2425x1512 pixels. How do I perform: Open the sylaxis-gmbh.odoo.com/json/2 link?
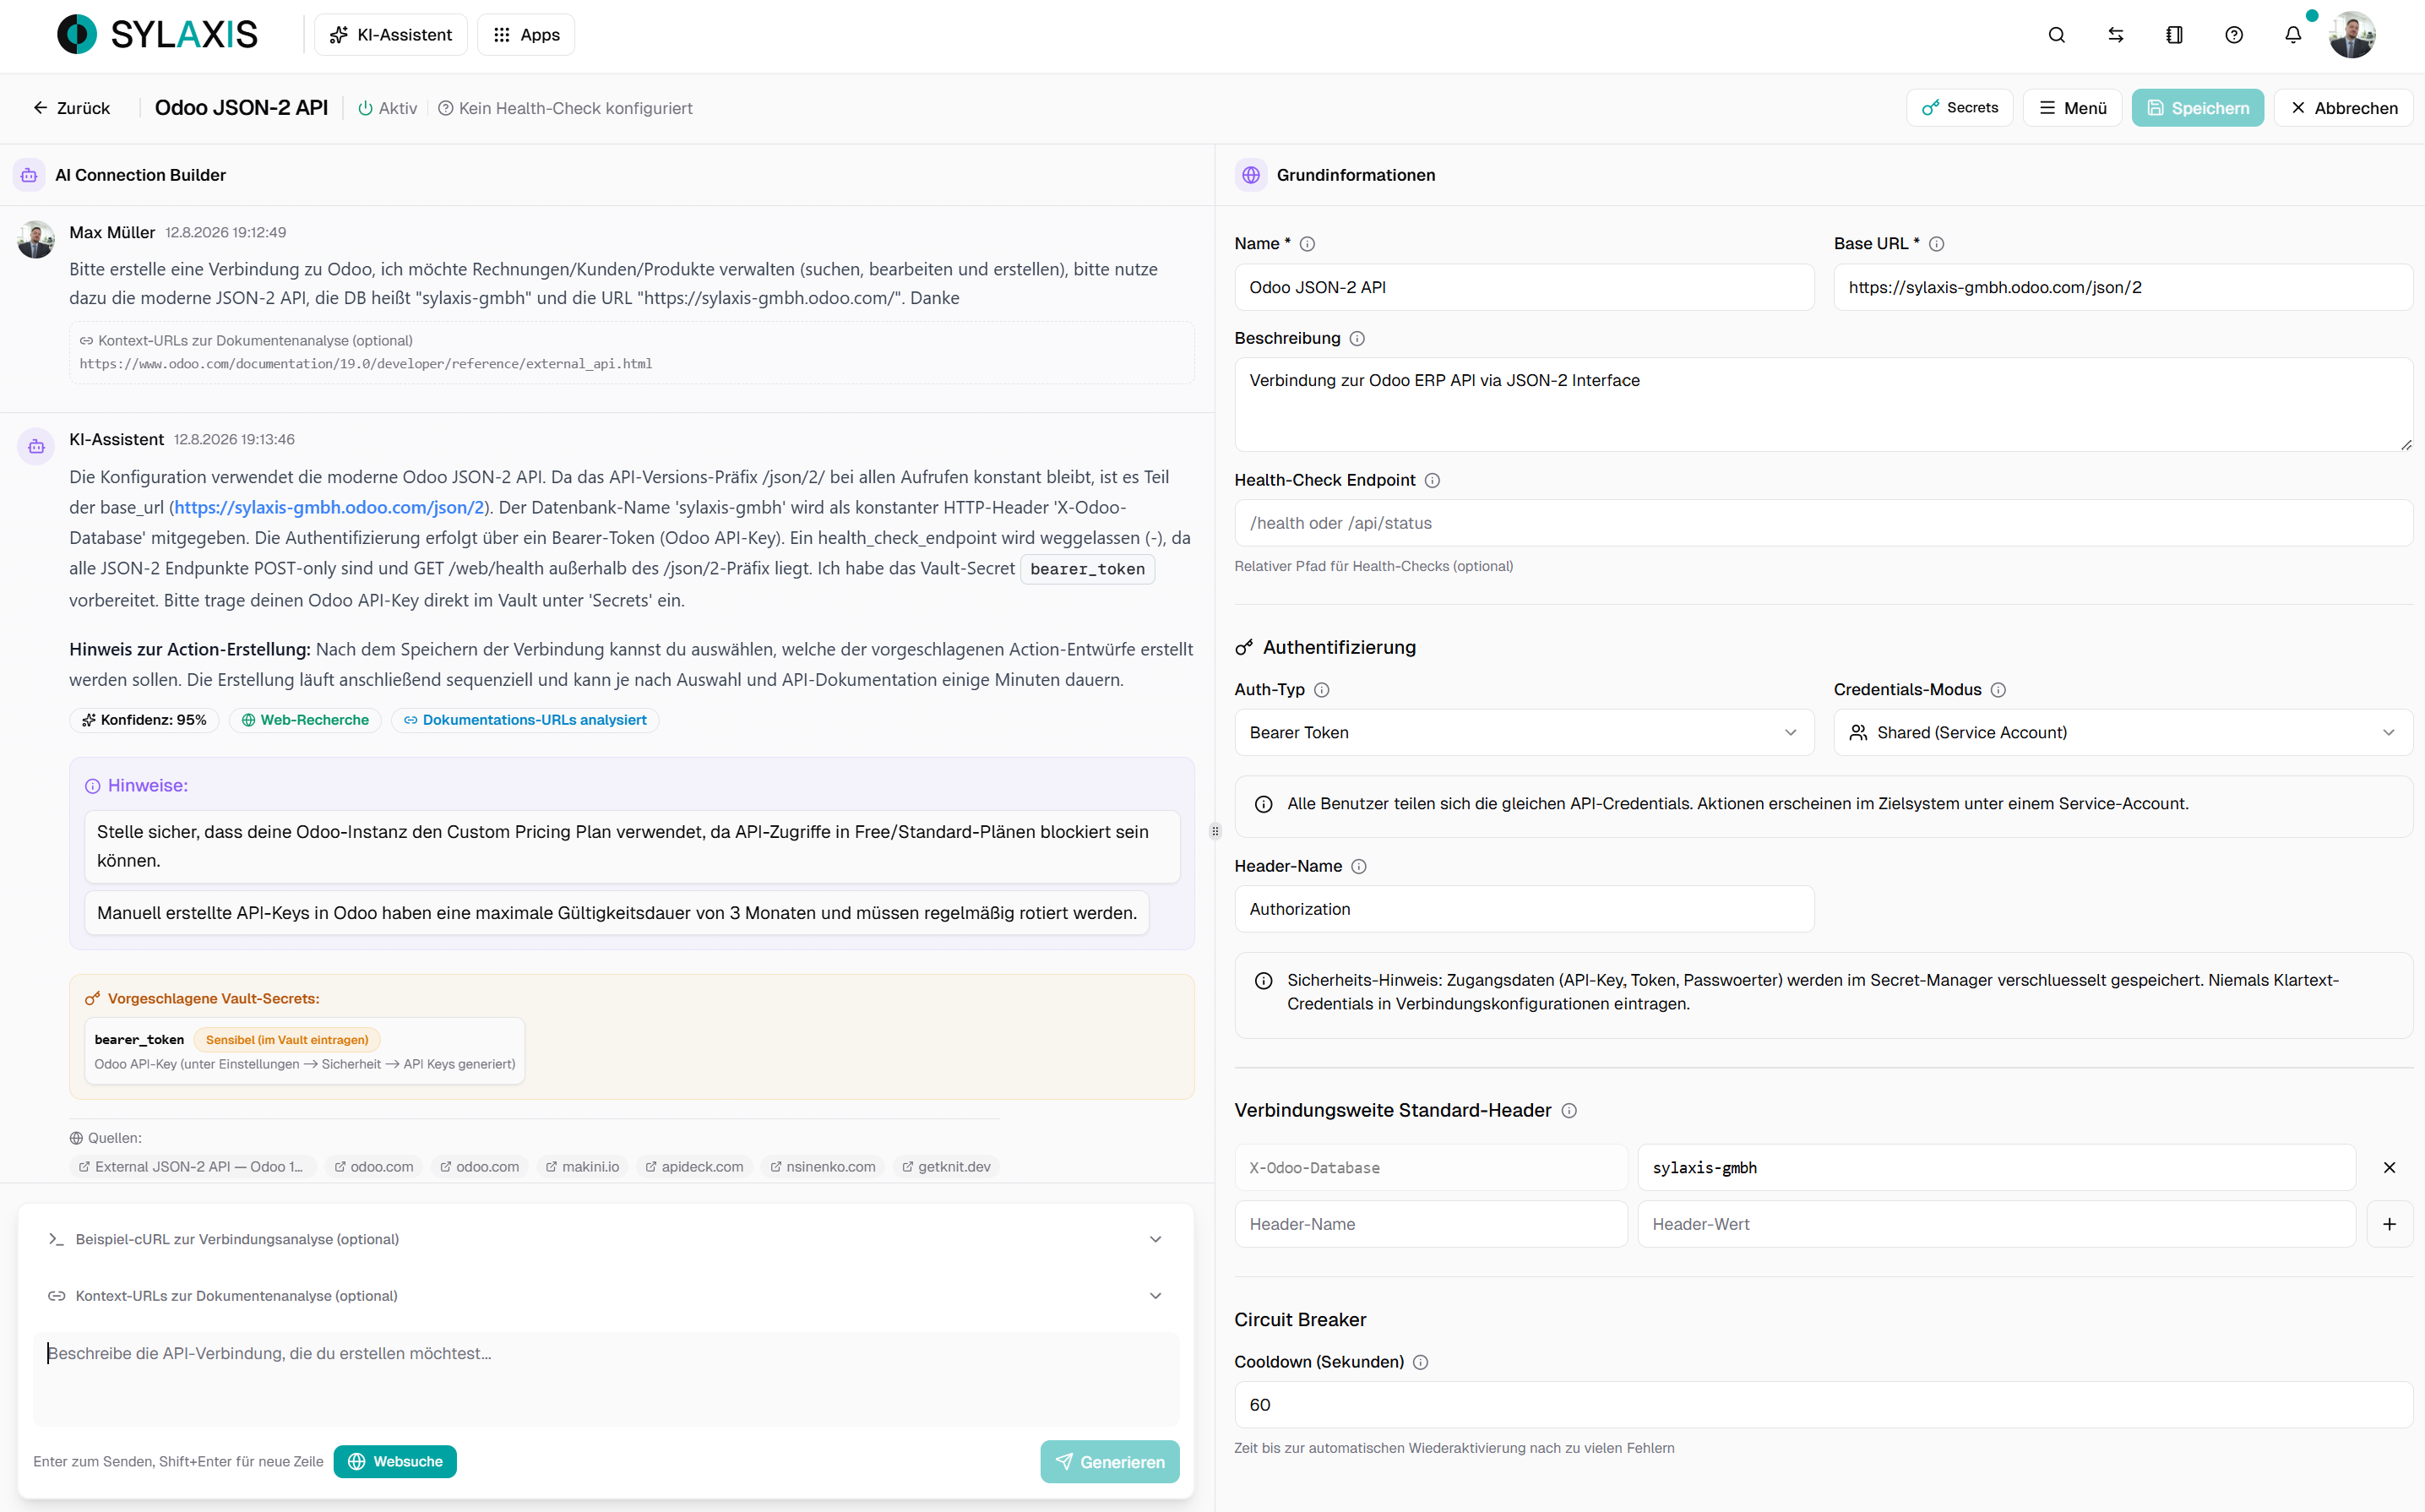coord(329,508)
